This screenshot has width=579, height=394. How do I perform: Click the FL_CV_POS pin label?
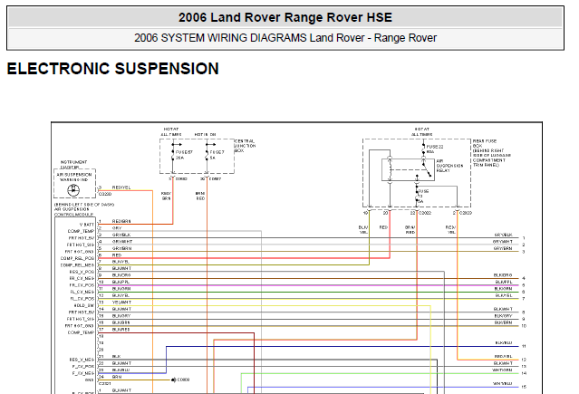pyautogui.click(x=82, y=299)
